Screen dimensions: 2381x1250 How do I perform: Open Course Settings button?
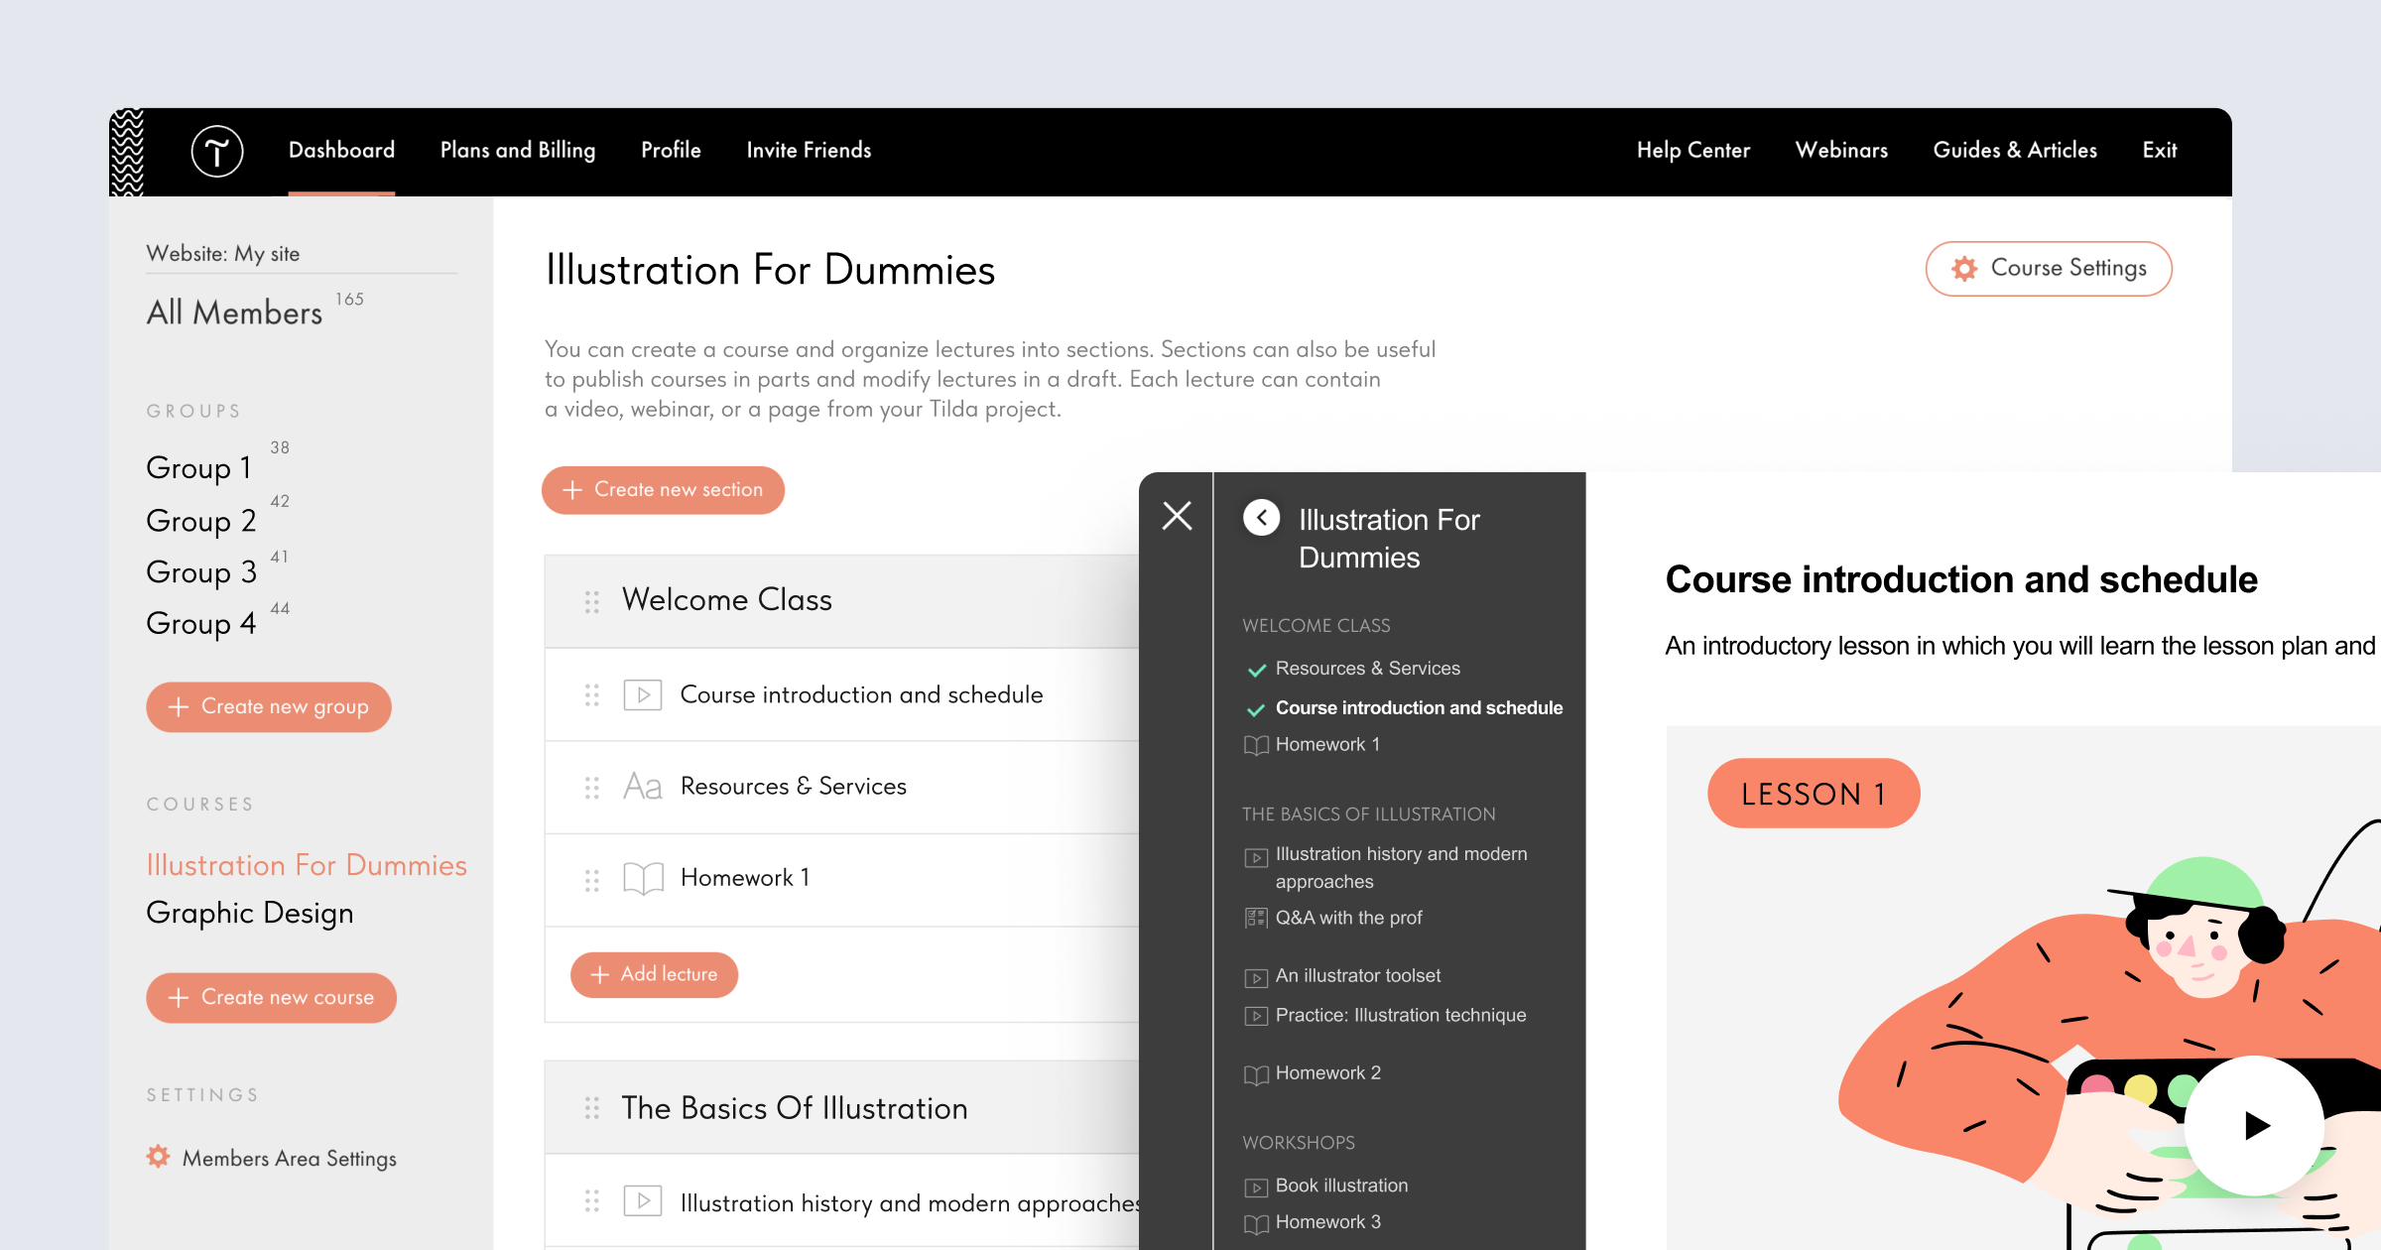(x=2049, y=268)
